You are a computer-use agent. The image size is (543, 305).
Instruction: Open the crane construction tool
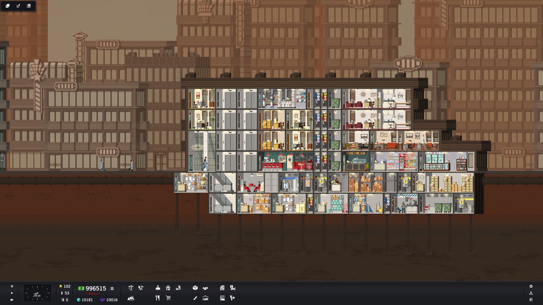[x=131, y=287]
